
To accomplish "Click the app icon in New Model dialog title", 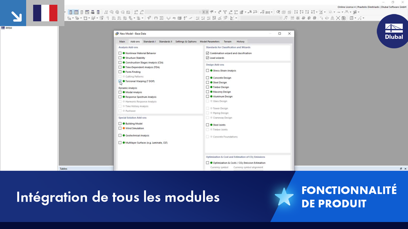I will [117, 33].
